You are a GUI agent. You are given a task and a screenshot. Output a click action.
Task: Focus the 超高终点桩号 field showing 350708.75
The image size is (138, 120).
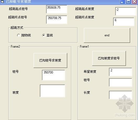coord(57,20)
